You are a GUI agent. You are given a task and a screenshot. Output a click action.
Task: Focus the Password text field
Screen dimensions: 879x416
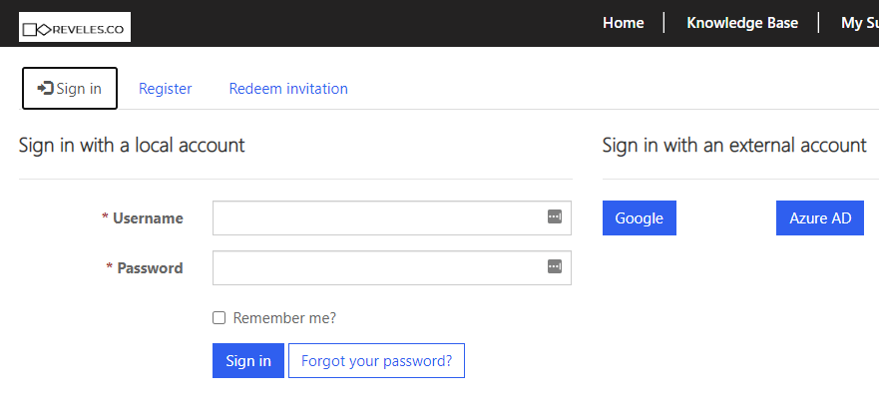(379, 267)
